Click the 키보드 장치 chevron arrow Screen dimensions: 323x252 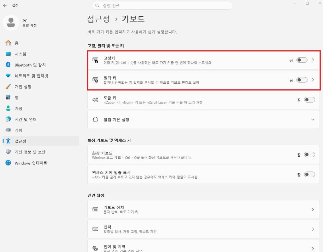313,209
